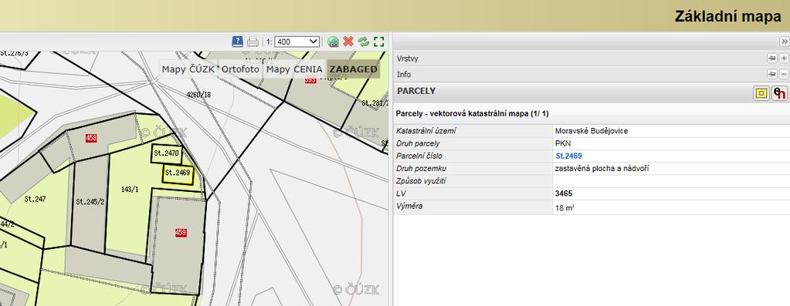The width and height of the screenshot is (790, 306).
Task: Click parcel St.2470 on the map
Action: click(167, 153)
